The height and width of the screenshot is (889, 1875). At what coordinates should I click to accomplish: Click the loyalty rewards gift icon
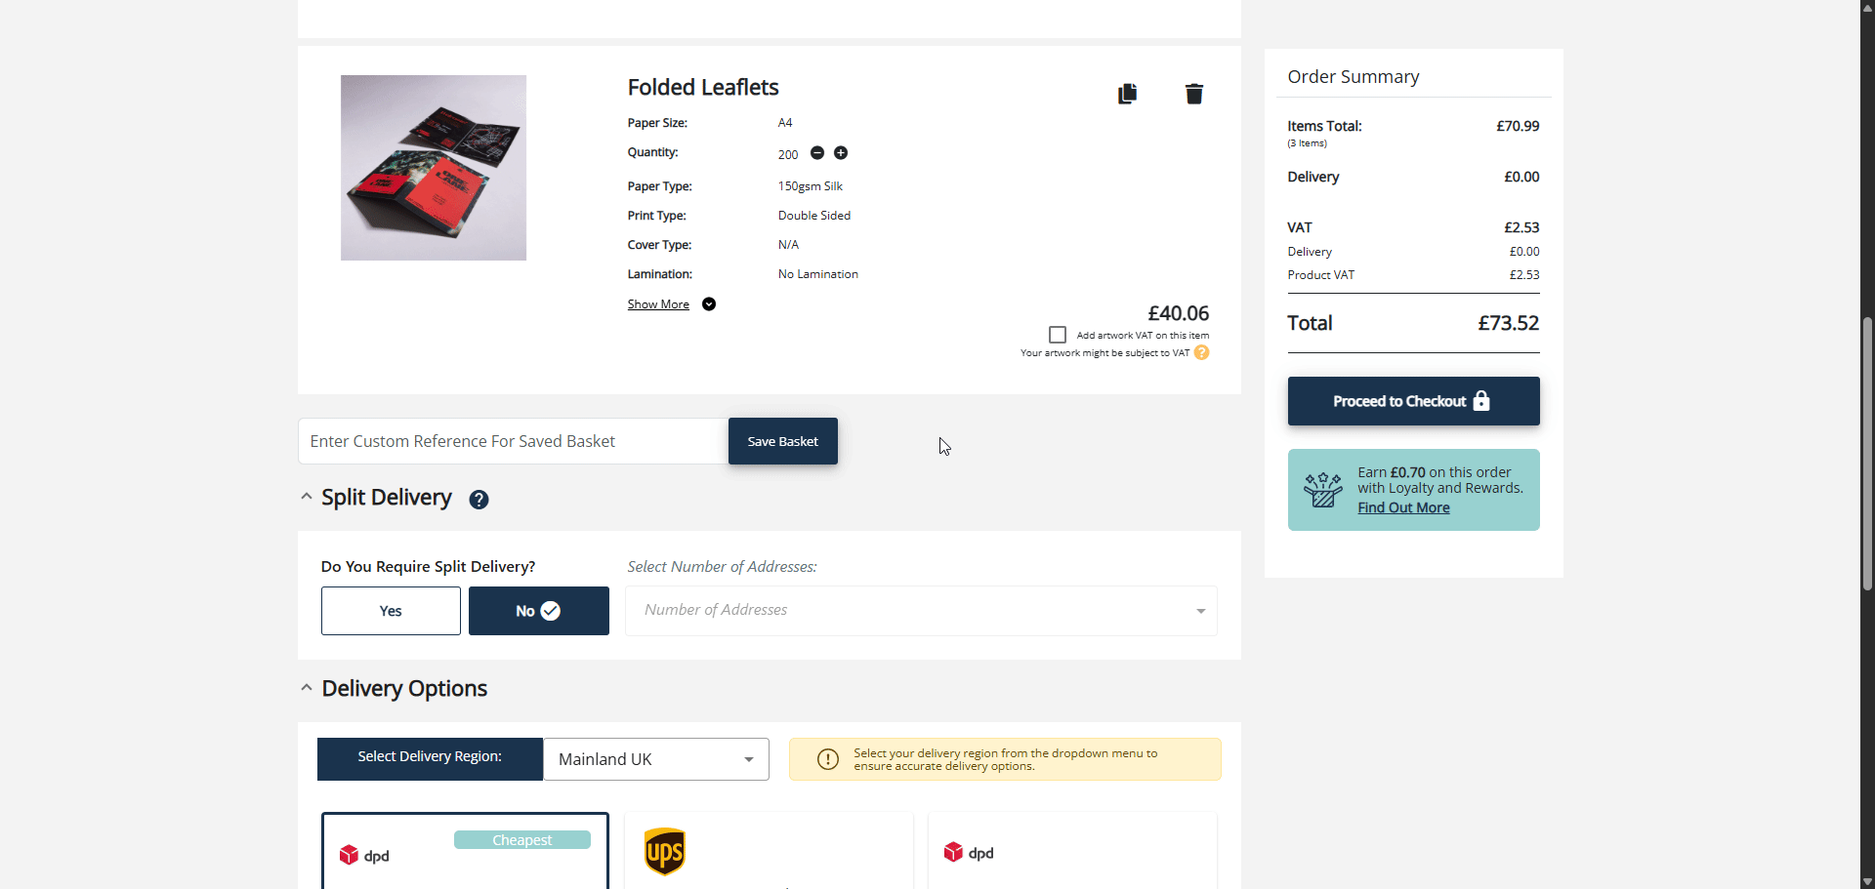click(1322, 490)
